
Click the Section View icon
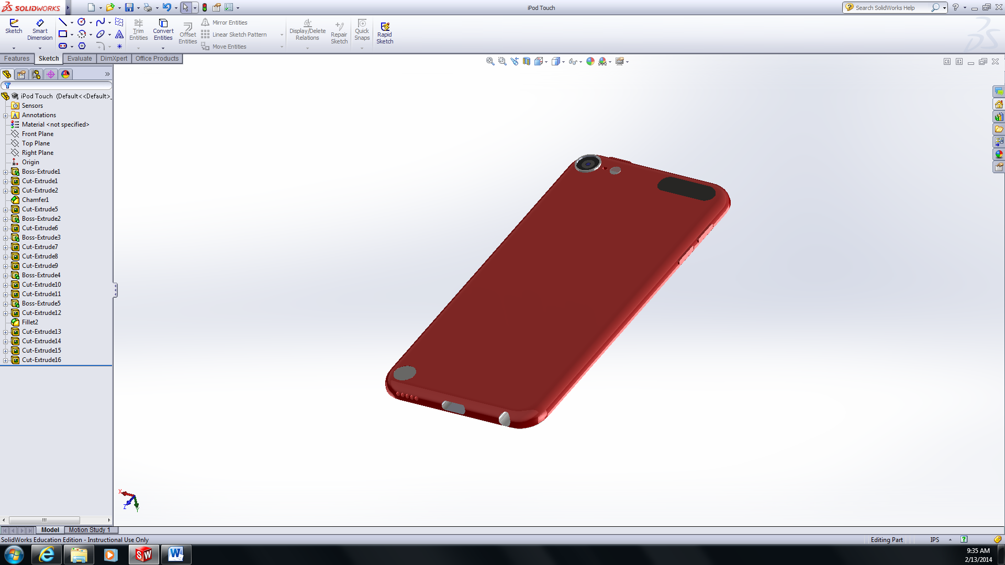point(527,61)
